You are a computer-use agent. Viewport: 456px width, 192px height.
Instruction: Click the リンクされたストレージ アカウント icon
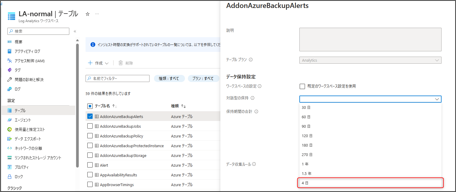point(10,158)
